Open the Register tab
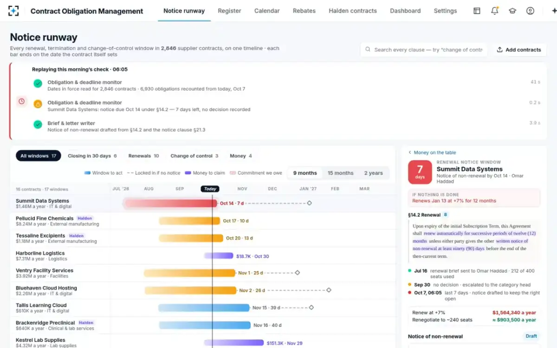 pyautogui.click(x=229, y=11)
